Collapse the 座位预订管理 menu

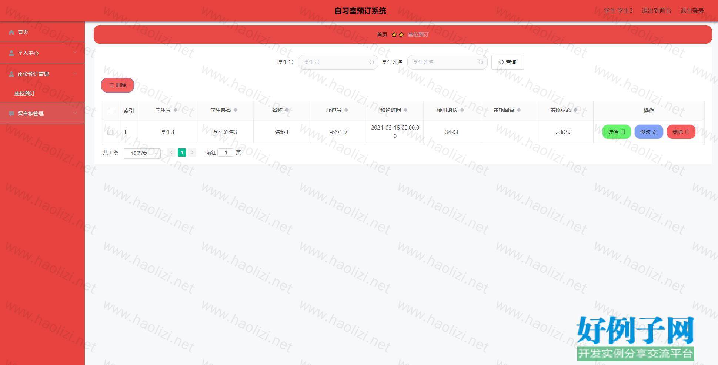pyautogui.click(x=75, y=74)
